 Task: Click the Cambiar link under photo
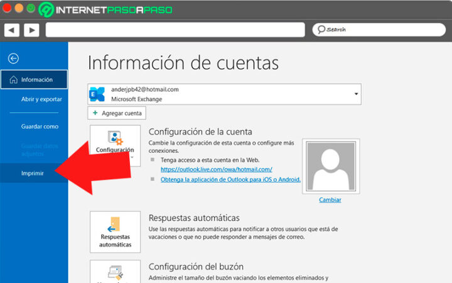coord(330,200)
